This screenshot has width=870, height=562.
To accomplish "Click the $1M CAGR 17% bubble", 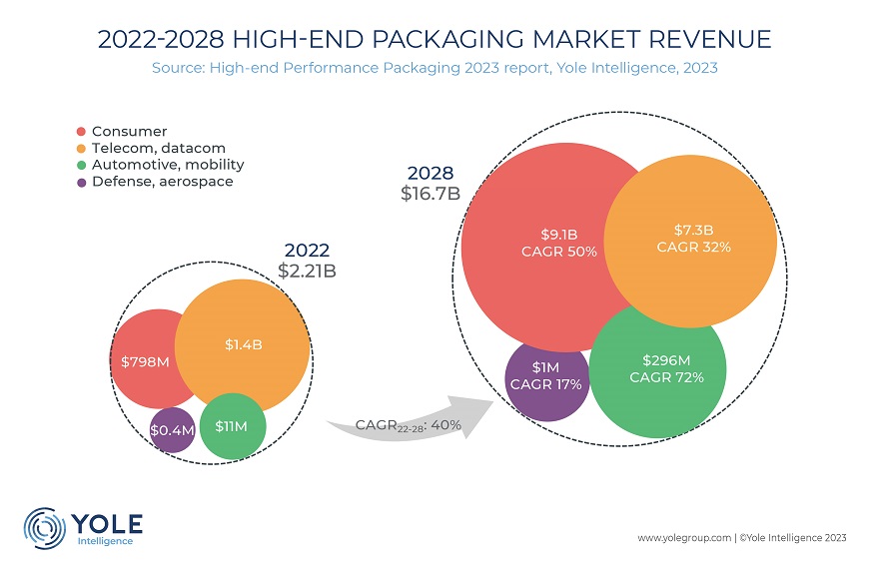I will click(546, 378).
